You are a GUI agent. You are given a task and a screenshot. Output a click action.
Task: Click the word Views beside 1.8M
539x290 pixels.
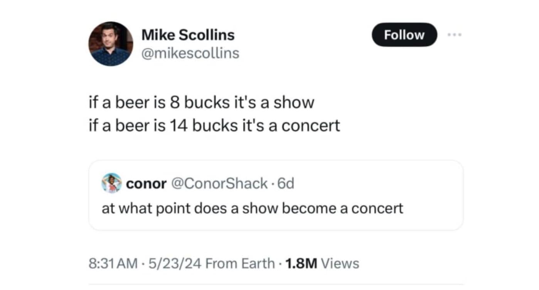340,263
